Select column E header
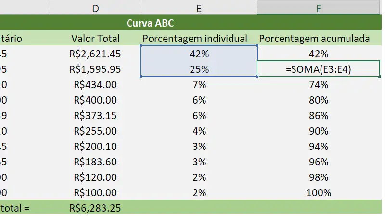The width and height of the screenshot is (385, 217). pos(199,7)
